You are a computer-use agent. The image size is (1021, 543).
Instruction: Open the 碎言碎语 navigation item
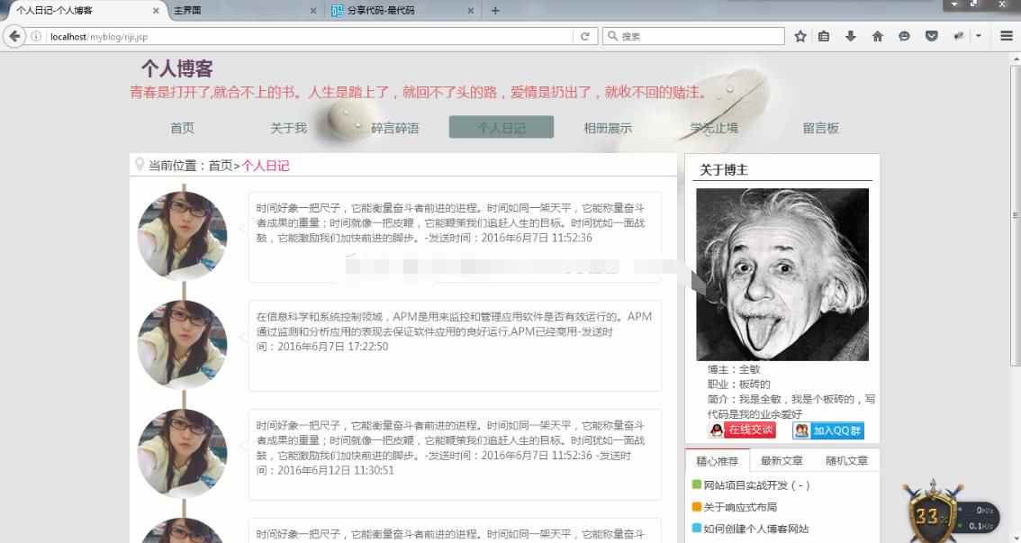point(395,128)
